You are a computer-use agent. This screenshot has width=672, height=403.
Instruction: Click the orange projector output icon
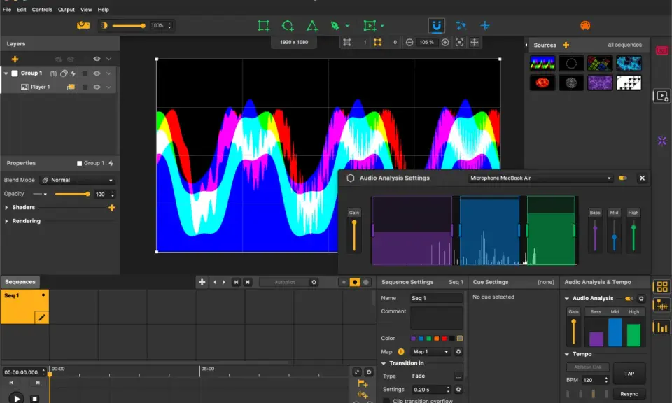[83, 25]
